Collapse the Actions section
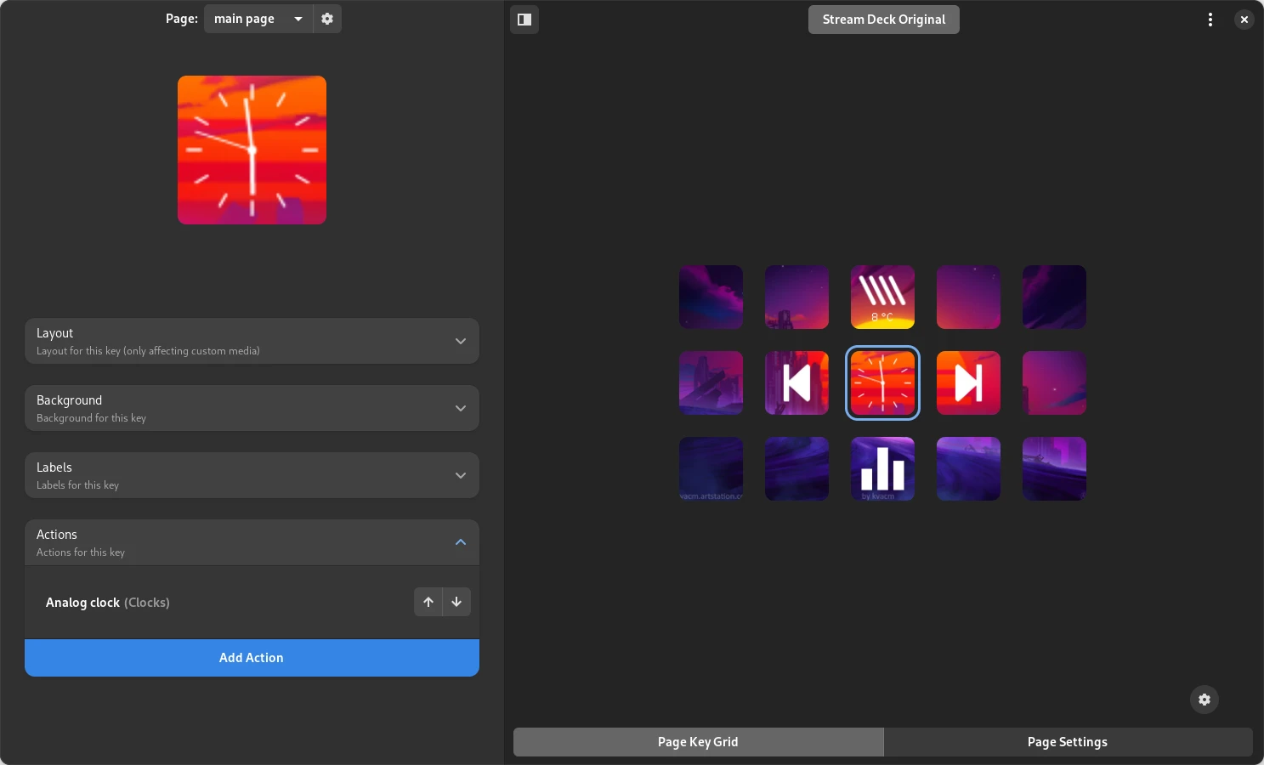 (x=252, y=542)
